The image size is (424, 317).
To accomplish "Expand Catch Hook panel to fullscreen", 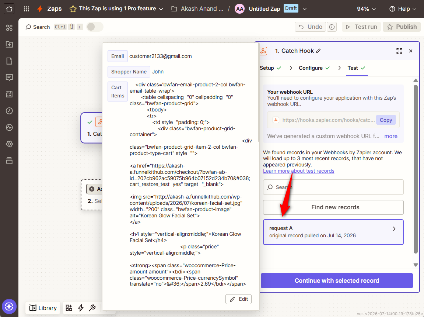I will point(399,51).
